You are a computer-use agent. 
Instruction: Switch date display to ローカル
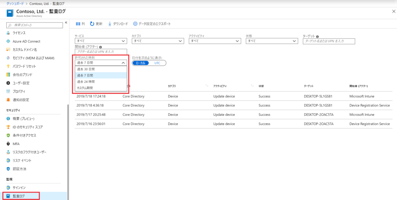click(x=140, y=63)
